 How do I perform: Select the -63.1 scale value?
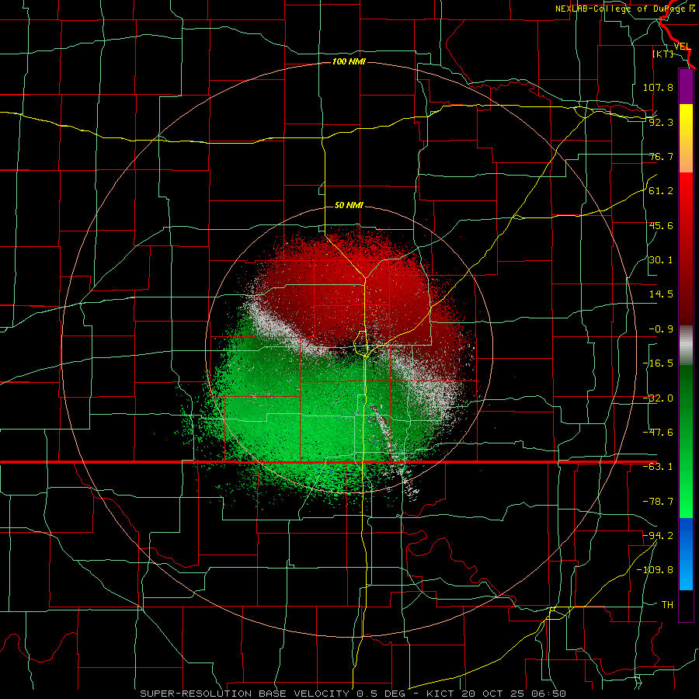click(x=658, y=467)
